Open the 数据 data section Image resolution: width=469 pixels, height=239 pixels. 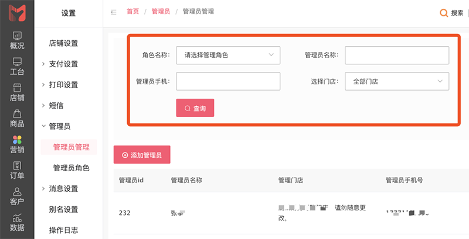[x=17, y=222]
